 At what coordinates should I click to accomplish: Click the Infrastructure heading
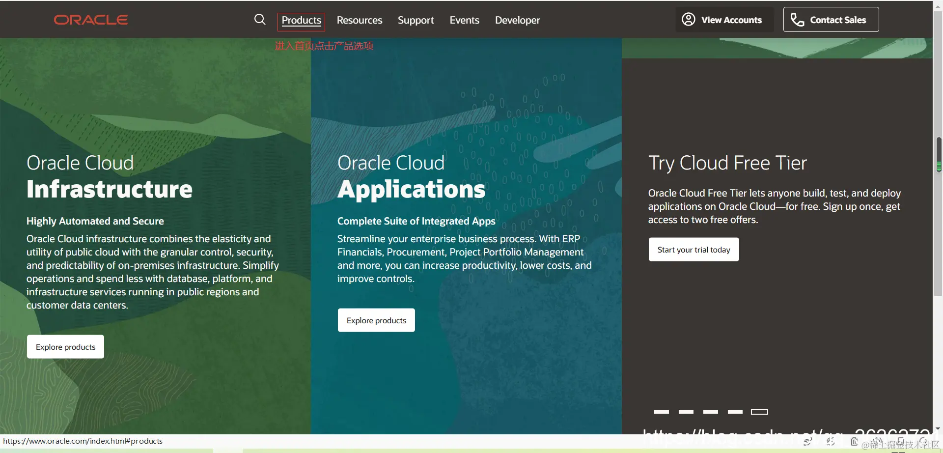click(x=110, y=190)
